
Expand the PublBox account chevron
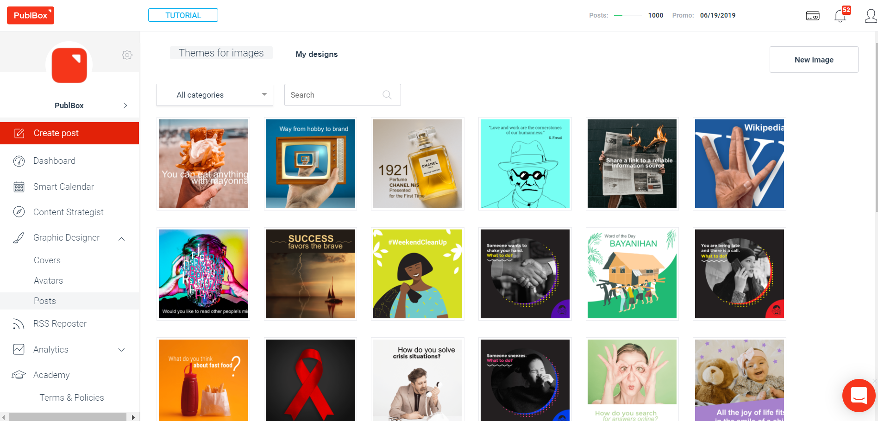point(125,105)
